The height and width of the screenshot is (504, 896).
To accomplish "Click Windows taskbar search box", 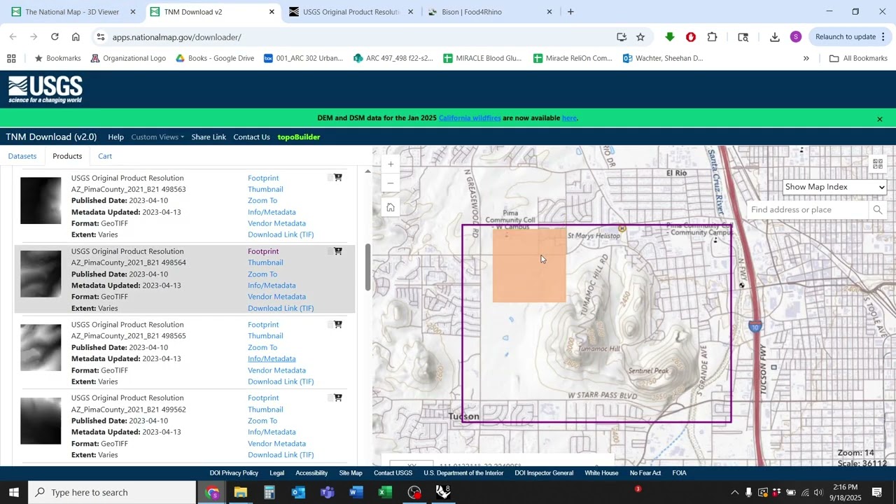I will pyautogui.click(x=112, y=492).
